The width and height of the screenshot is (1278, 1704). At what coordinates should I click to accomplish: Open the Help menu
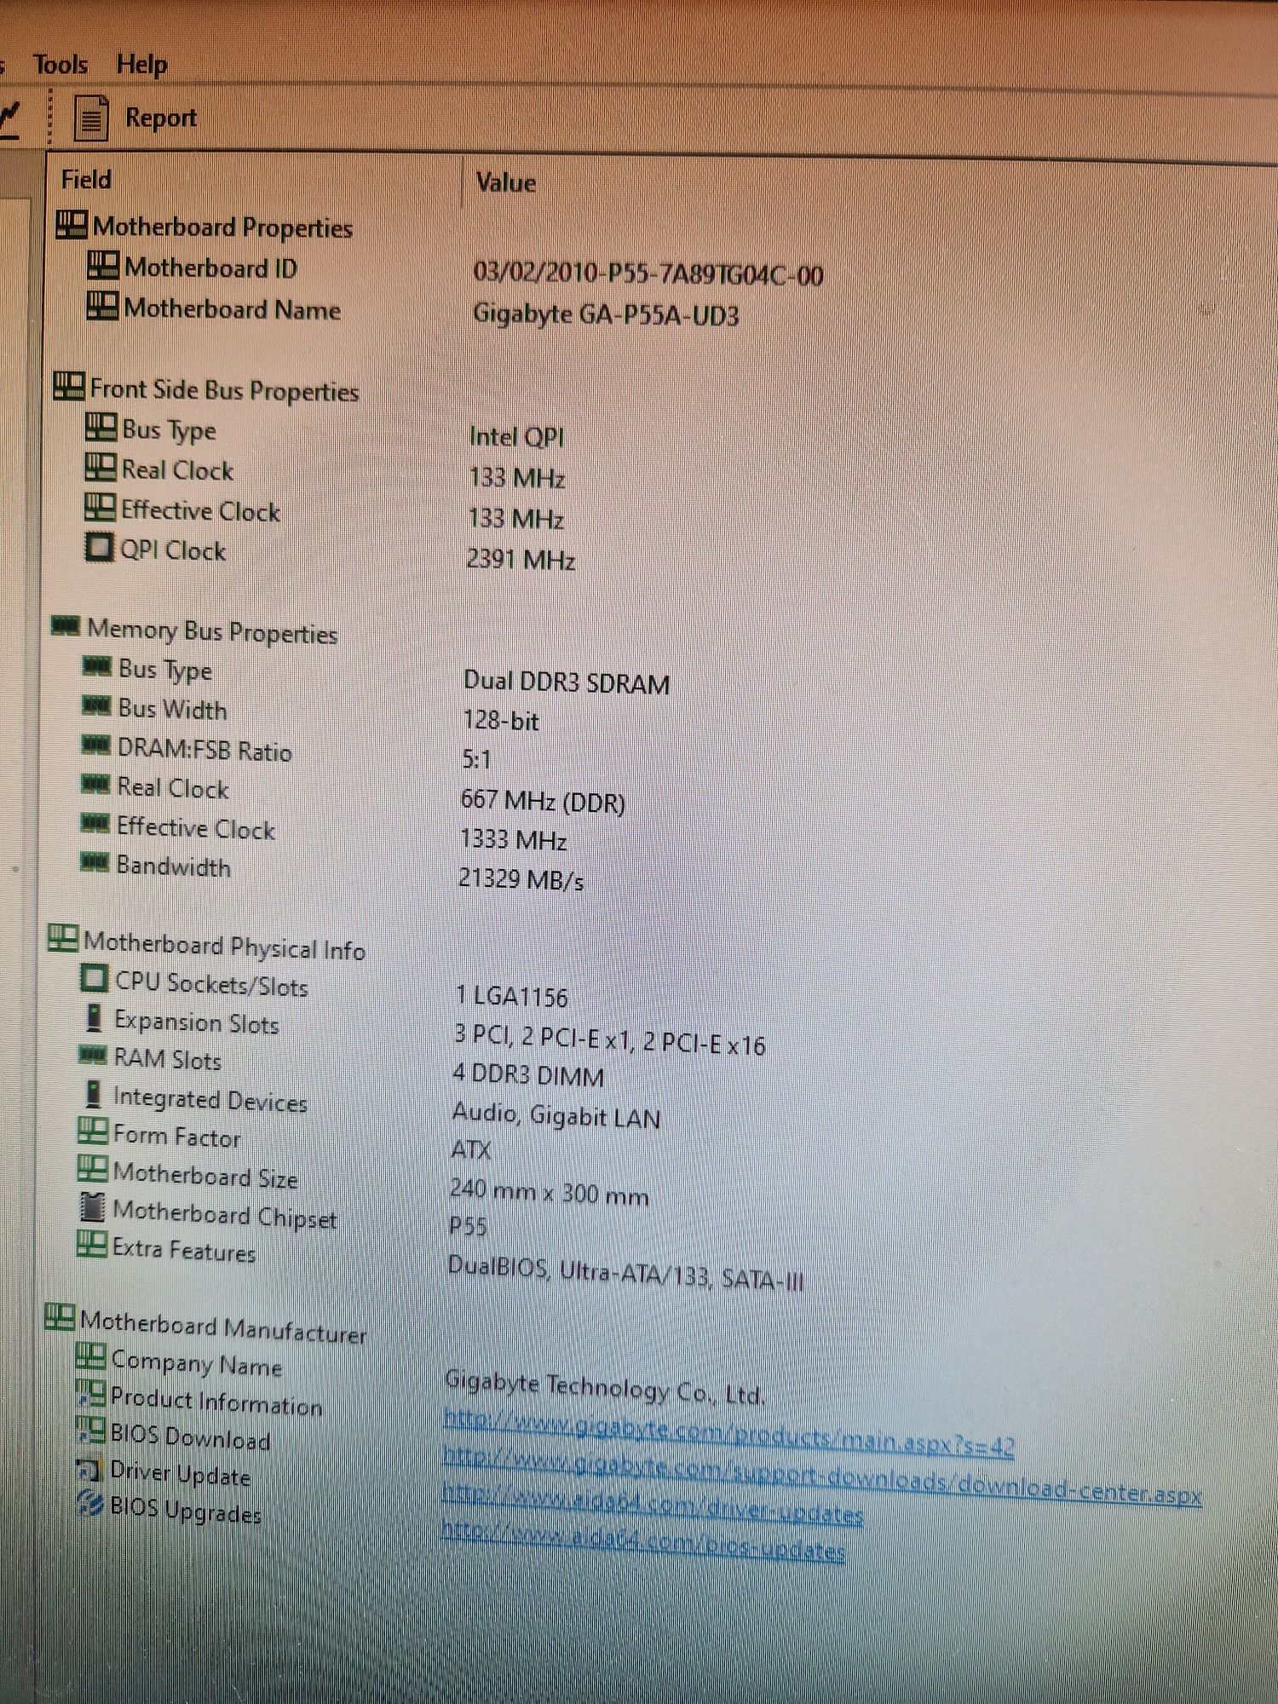141,64
